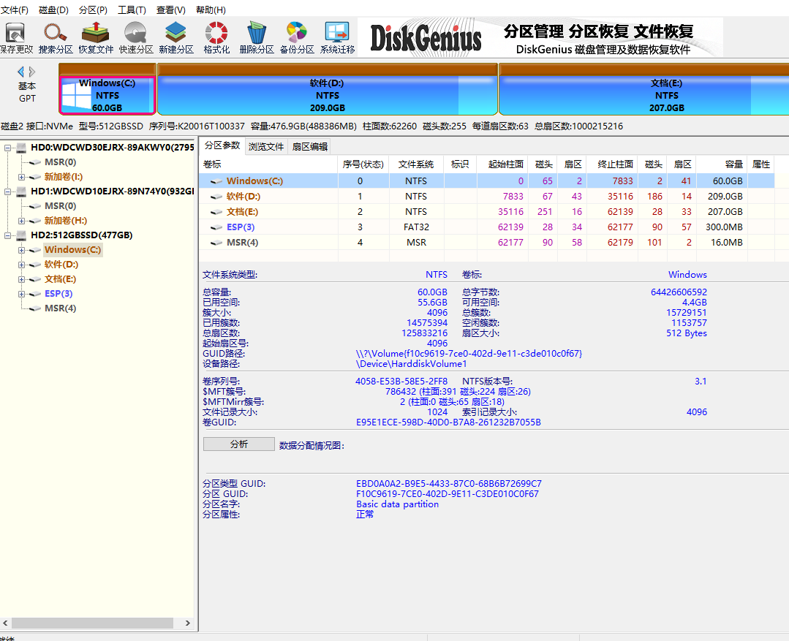Switch to the 扇区编辑 tab
Screen dimensions: 789x641
coord(309,146)
